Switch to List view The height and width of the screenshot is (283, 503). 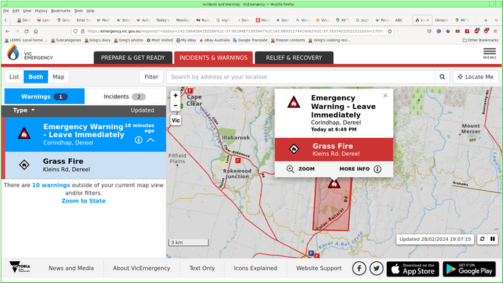[14, 77]
